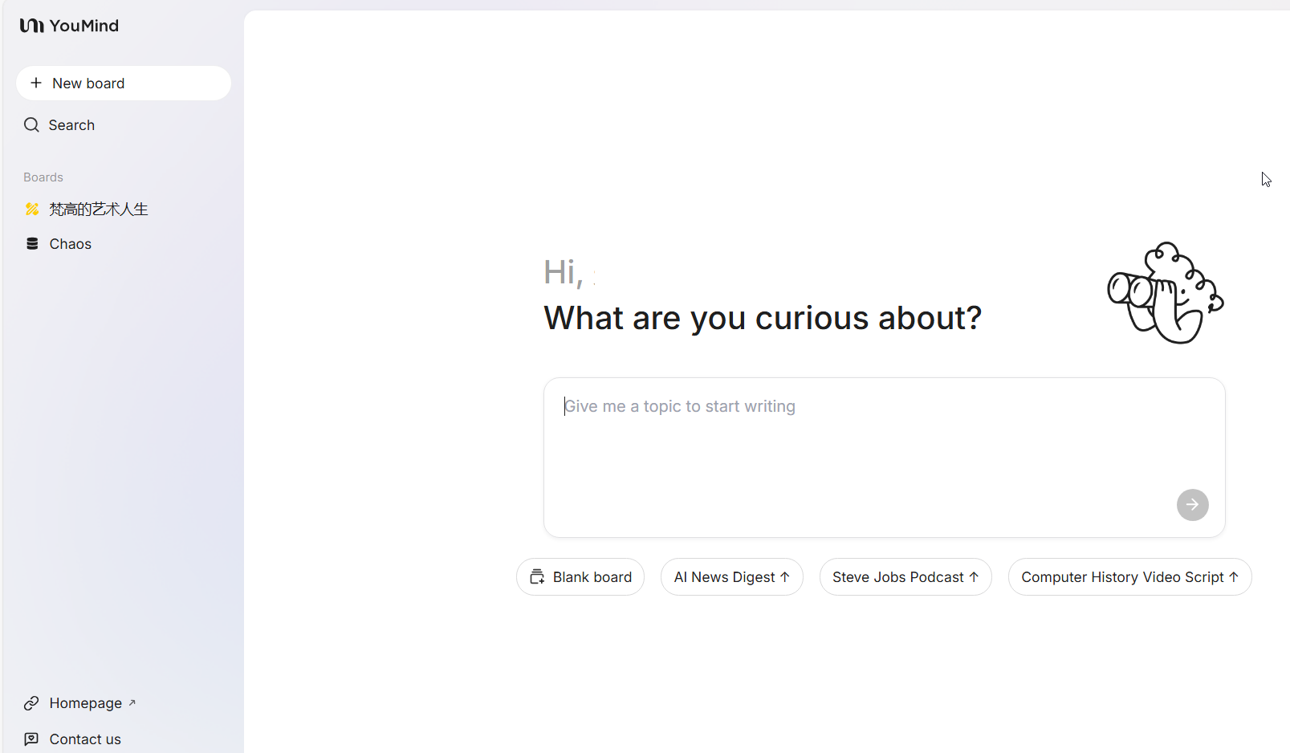Pick the Computer History Video Script suggestion
1290x753 pixels.
(1129, 576)
